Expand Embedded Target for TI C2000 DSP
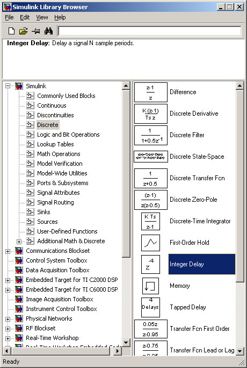 pyautogui.click(x=8, y=280)
